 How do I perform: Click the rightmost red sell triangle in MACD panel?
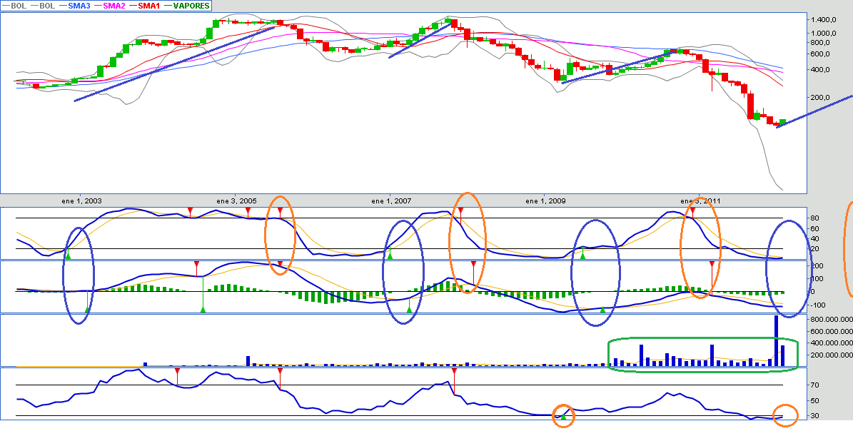(712, 265)
